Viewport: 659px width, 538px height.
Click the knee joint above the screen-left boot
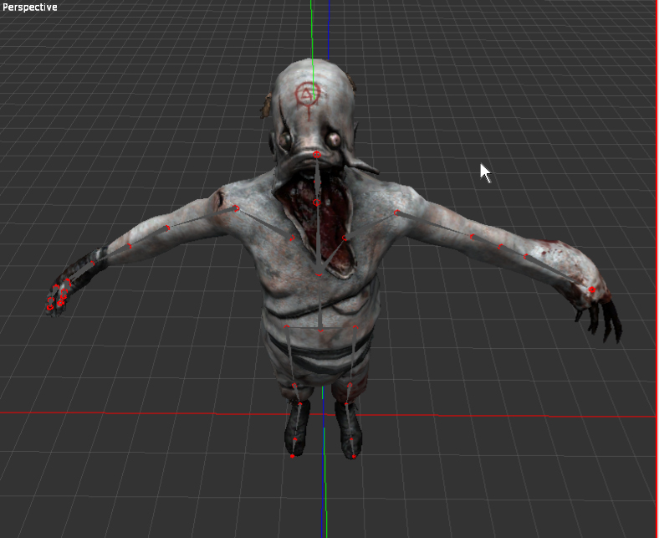[294, 386]
